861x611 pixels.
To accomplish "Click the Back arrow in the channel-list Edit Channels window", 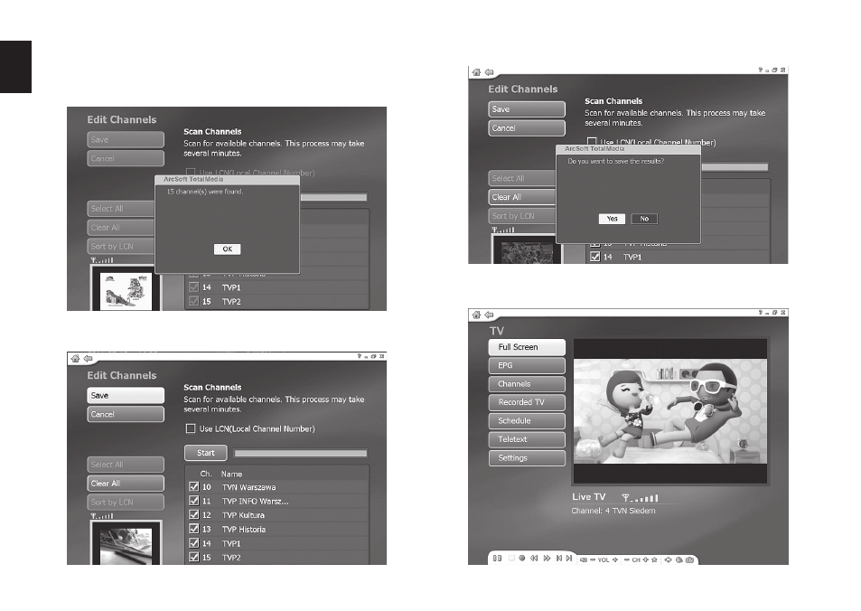I will coord(88,359).
